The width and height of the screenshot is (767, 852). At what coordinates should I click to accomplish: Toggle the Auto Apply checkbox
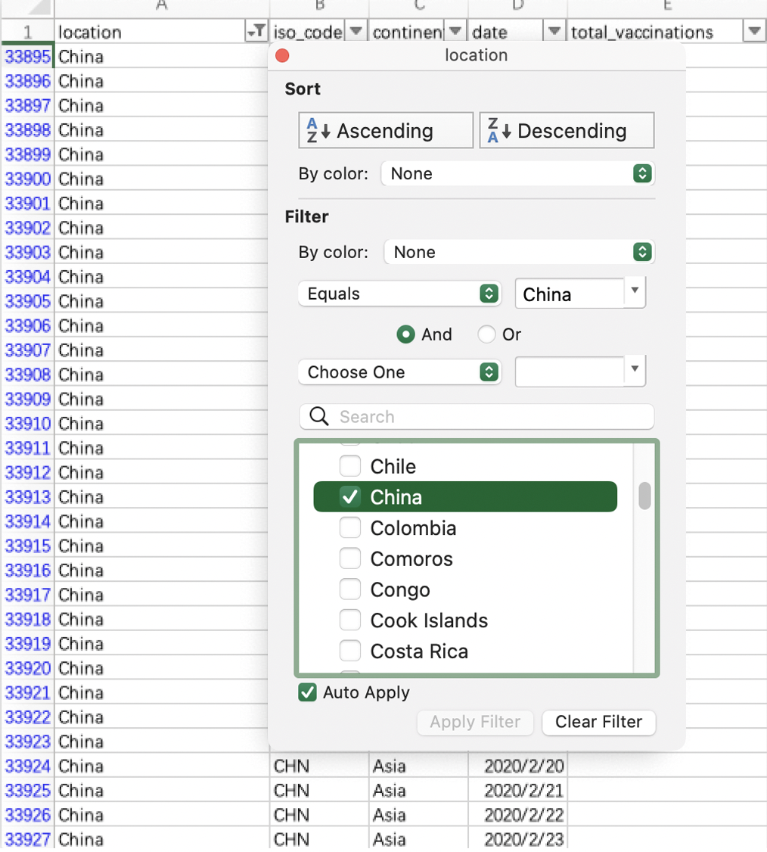coord(307,692)
